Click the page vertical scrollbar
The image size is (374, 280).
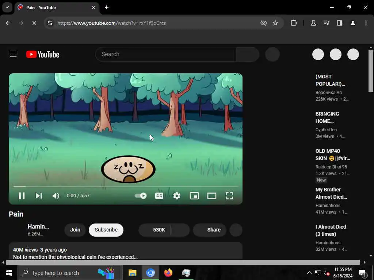[x=371, y=71]
